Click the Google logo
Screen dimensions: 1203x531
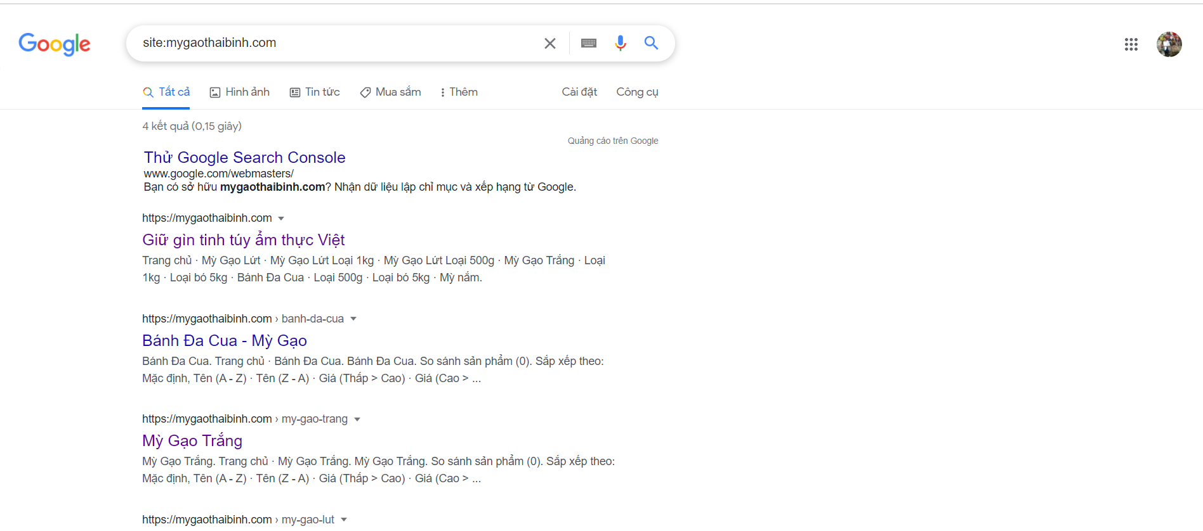coord(55,44)
